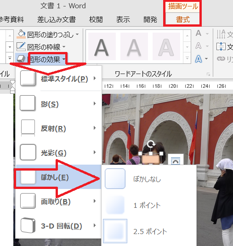This screenshot has width=233, height=246.
Task: Switch to the 差し込み文書 tab
Action: coord(57,20)
